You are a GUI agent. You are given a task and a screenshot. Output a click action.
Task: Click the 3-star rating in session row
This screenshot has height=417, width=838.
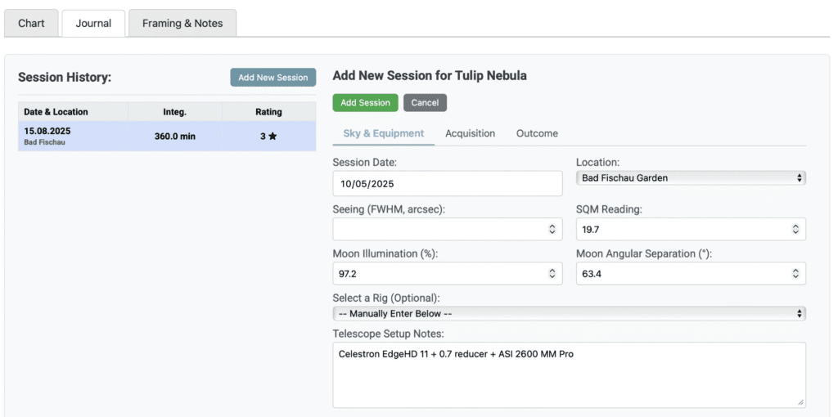[268, 137]
